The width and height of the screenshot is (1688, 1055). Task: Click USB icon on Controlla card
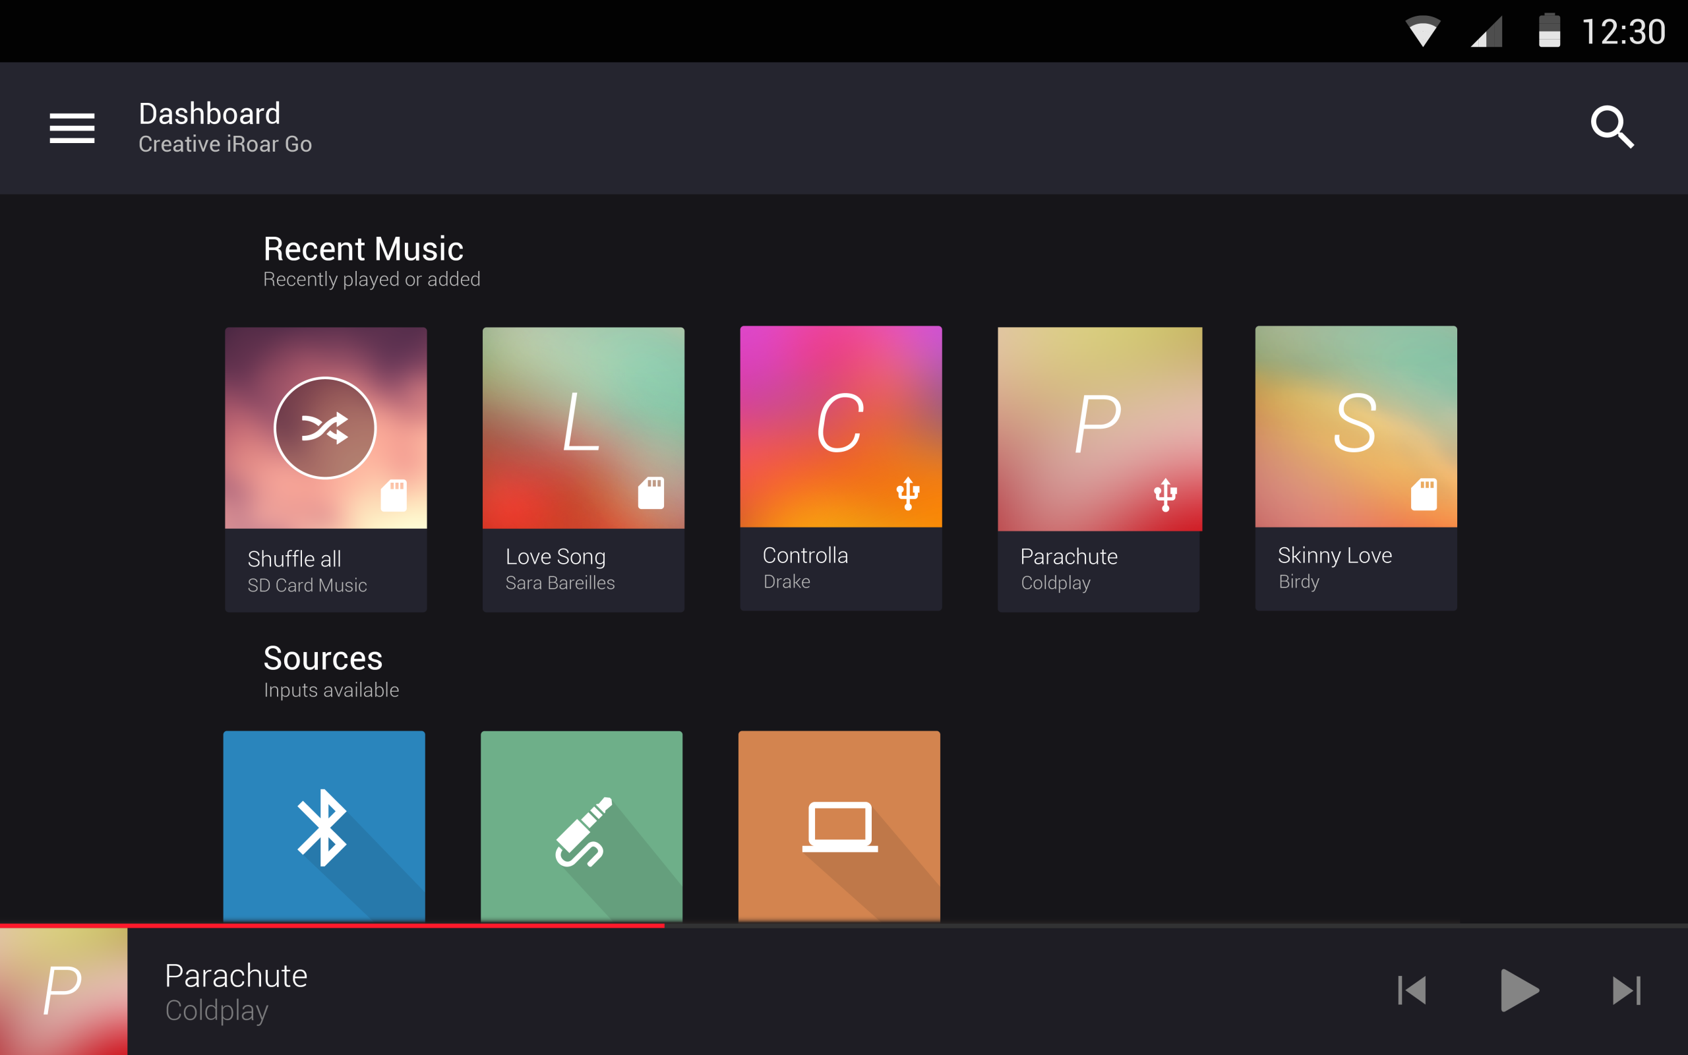[x=908, y=493]
